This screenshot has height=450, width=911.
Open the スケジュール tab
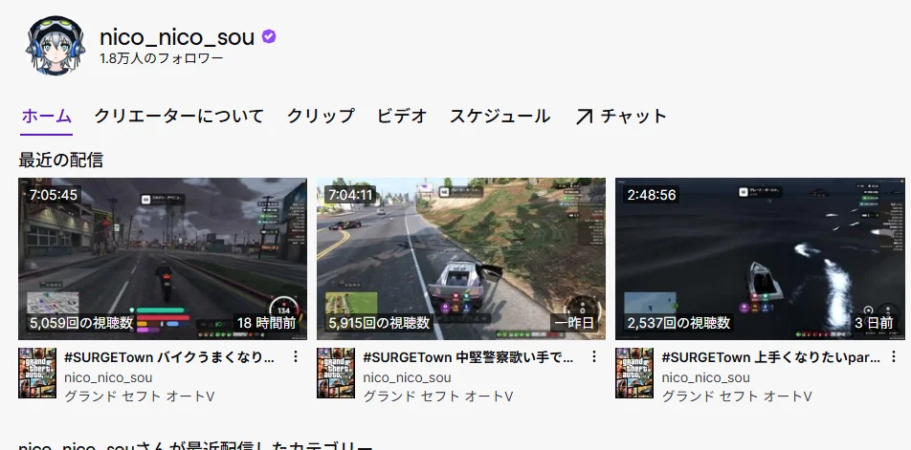pyautogui.click(x=500, y=116)
